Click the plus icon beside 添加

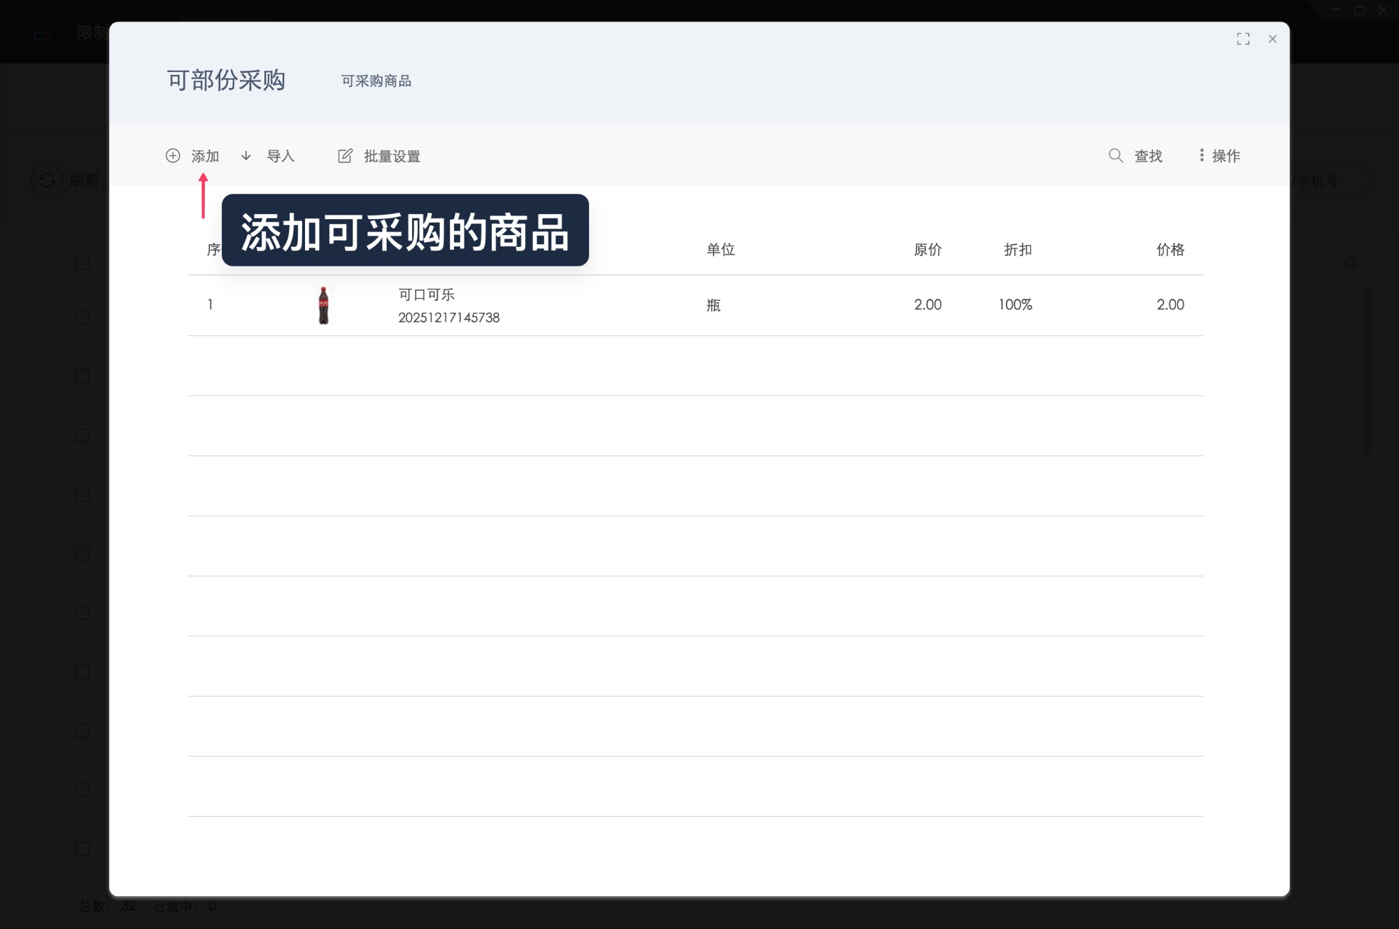point(173,155)
